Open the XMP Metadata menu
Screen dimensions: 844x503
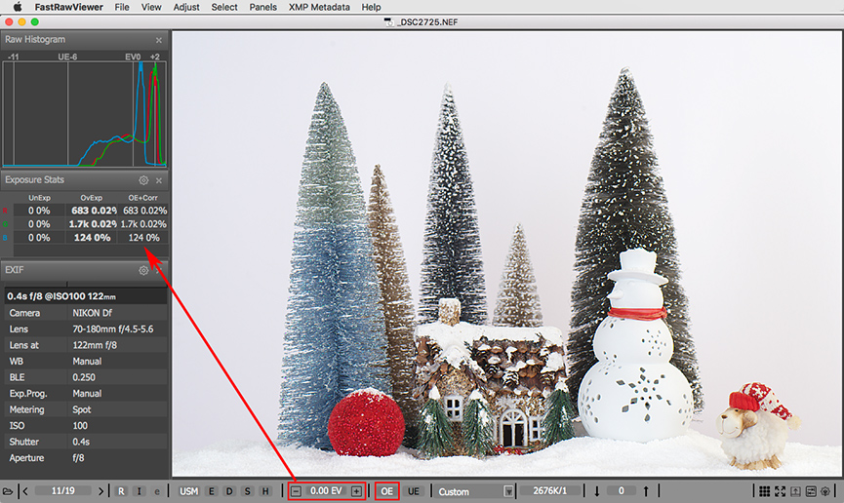tap(319, 7)
